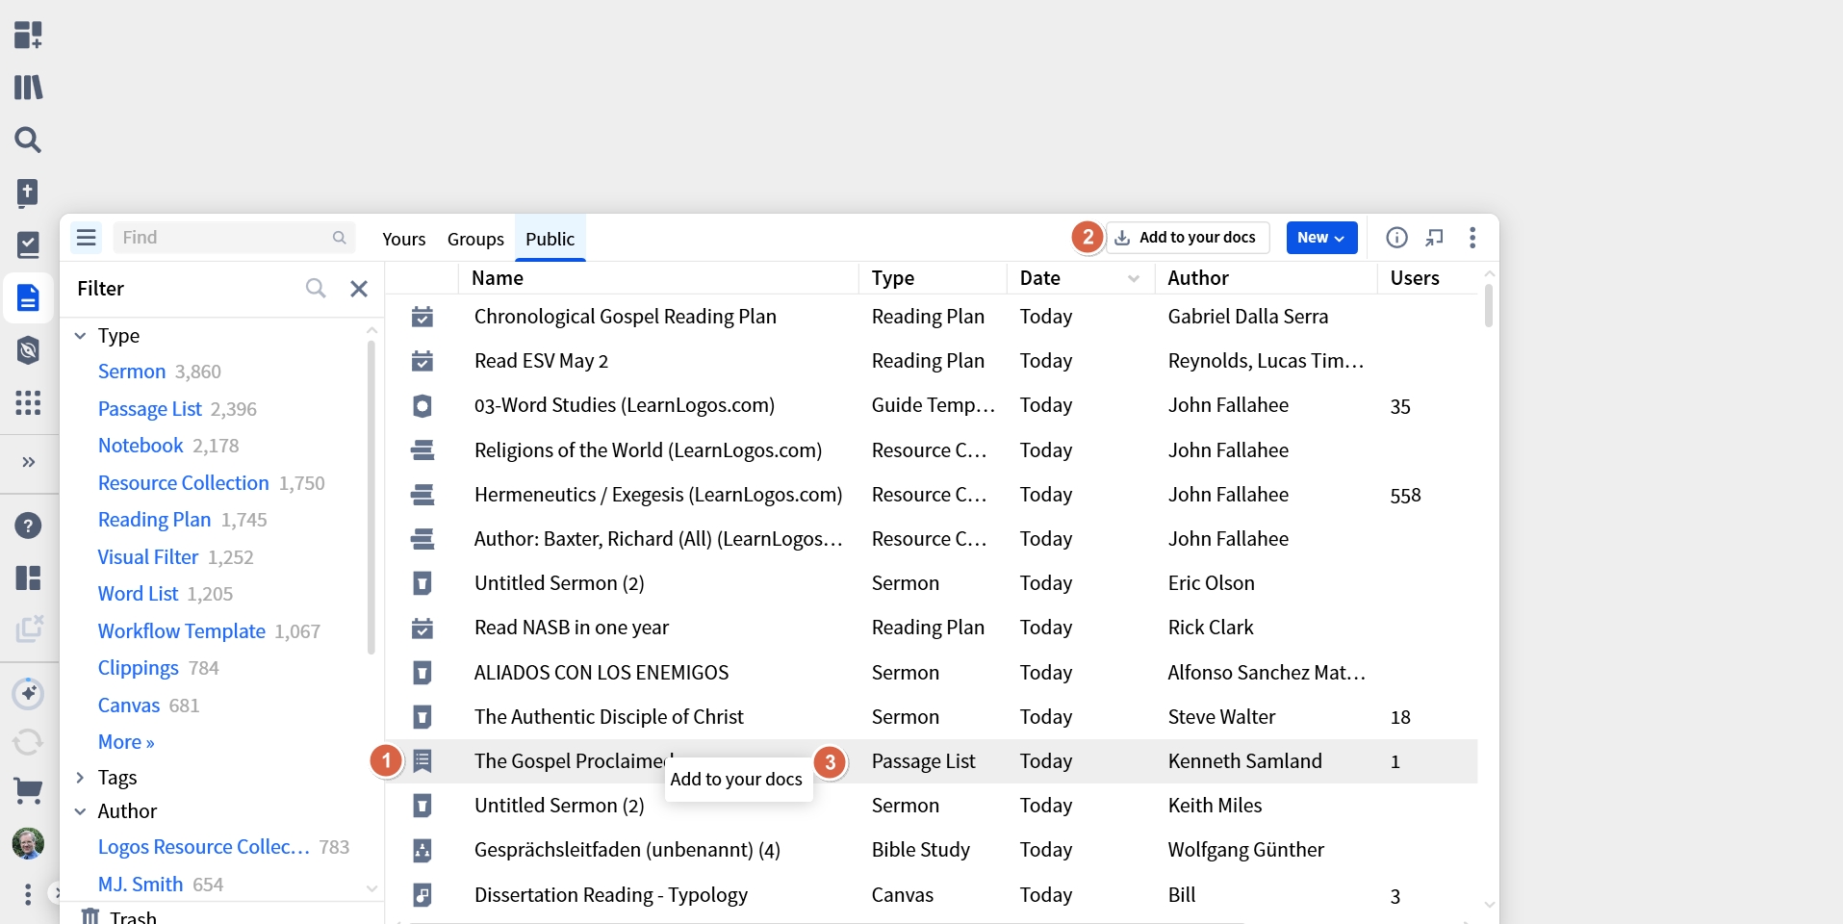Image resolution: width=1843 pixels, height=924 pixels.
Task: Switch to the Yours tab
Action: click(x=403, y=239)
